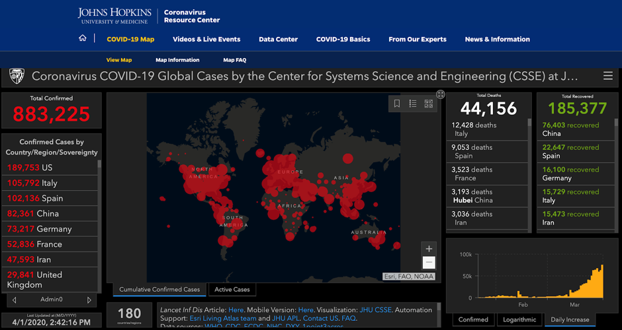Show the Logarithmic chart tab
Image resolution: width=622 pixels, height=330 pixels.
click(x=519, y=319)
